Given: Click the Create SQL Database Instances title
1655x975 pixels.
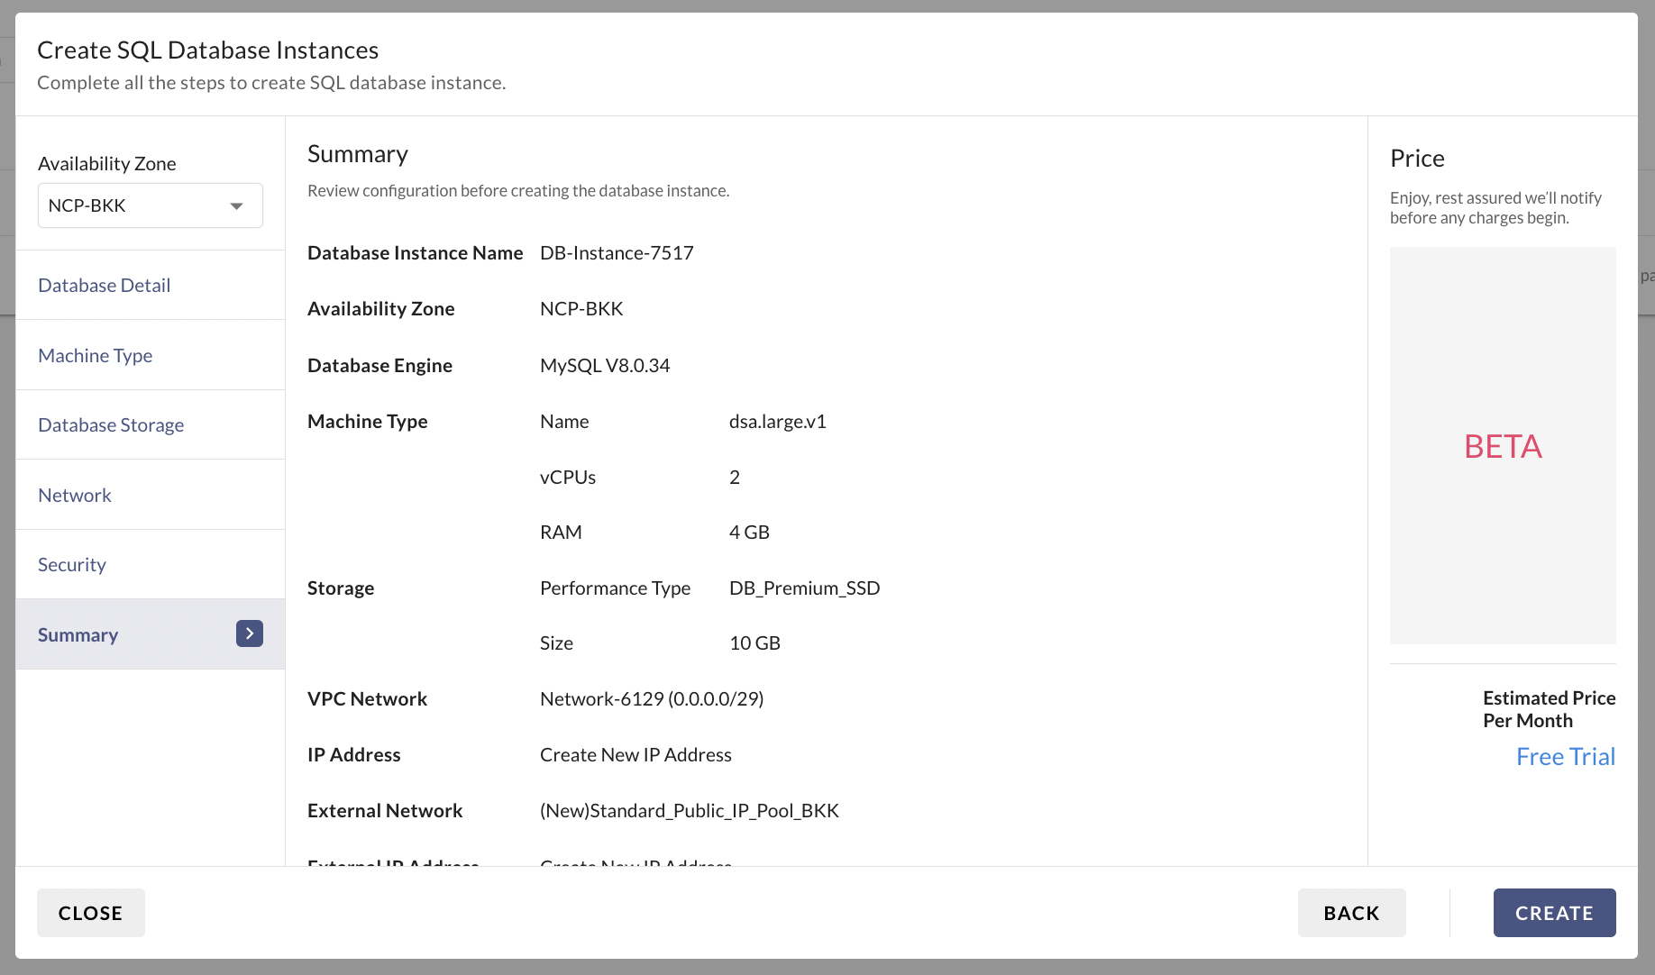Looking at the screenshot, I should 208,50.
